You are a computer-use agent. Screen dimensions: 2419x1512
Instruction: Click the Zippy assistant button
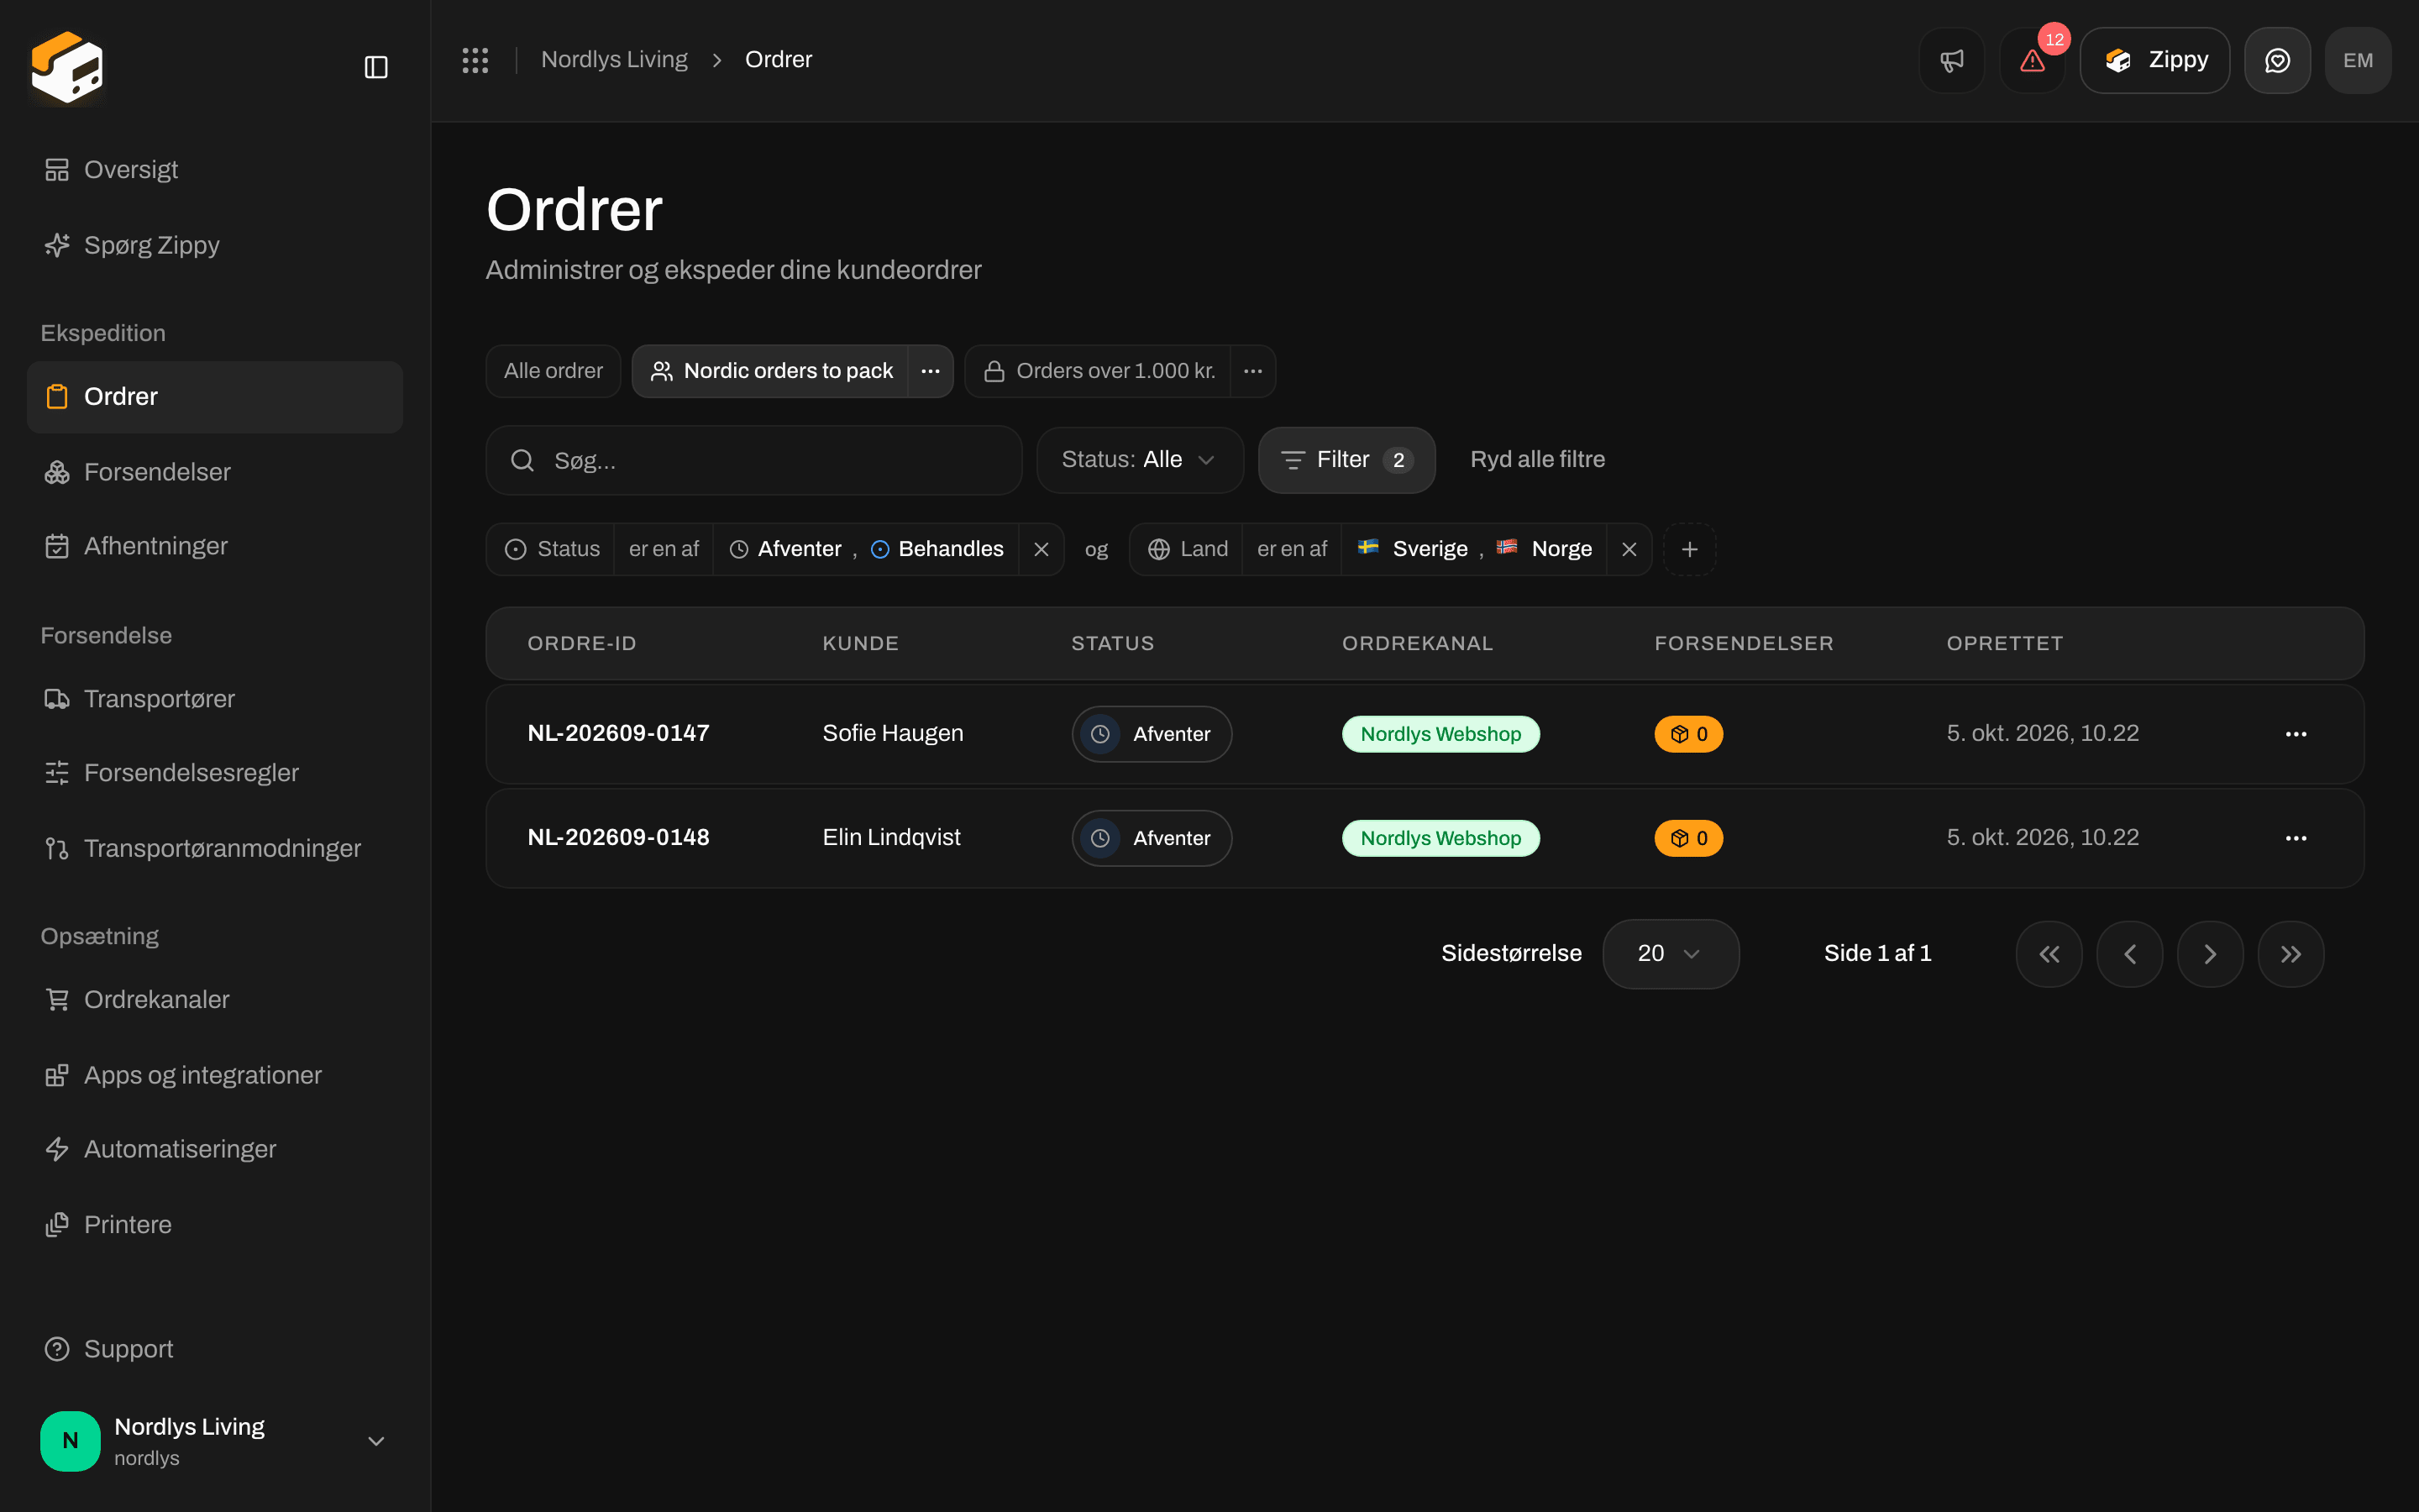pos(2154,60)
